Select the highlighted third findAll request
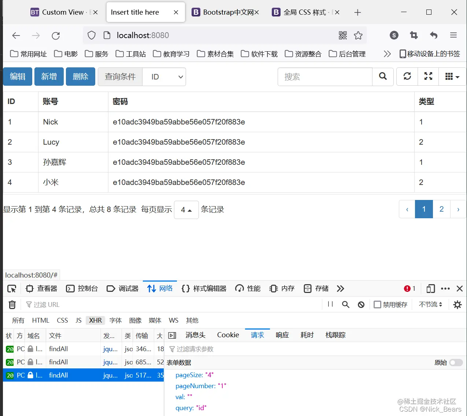This screenshot has height=416, width=467. point(83,375)
